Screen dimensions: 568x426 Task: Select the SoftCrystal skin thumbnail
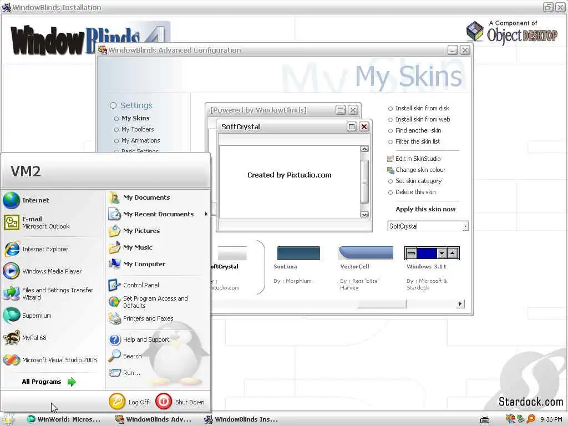pos(232,253)
